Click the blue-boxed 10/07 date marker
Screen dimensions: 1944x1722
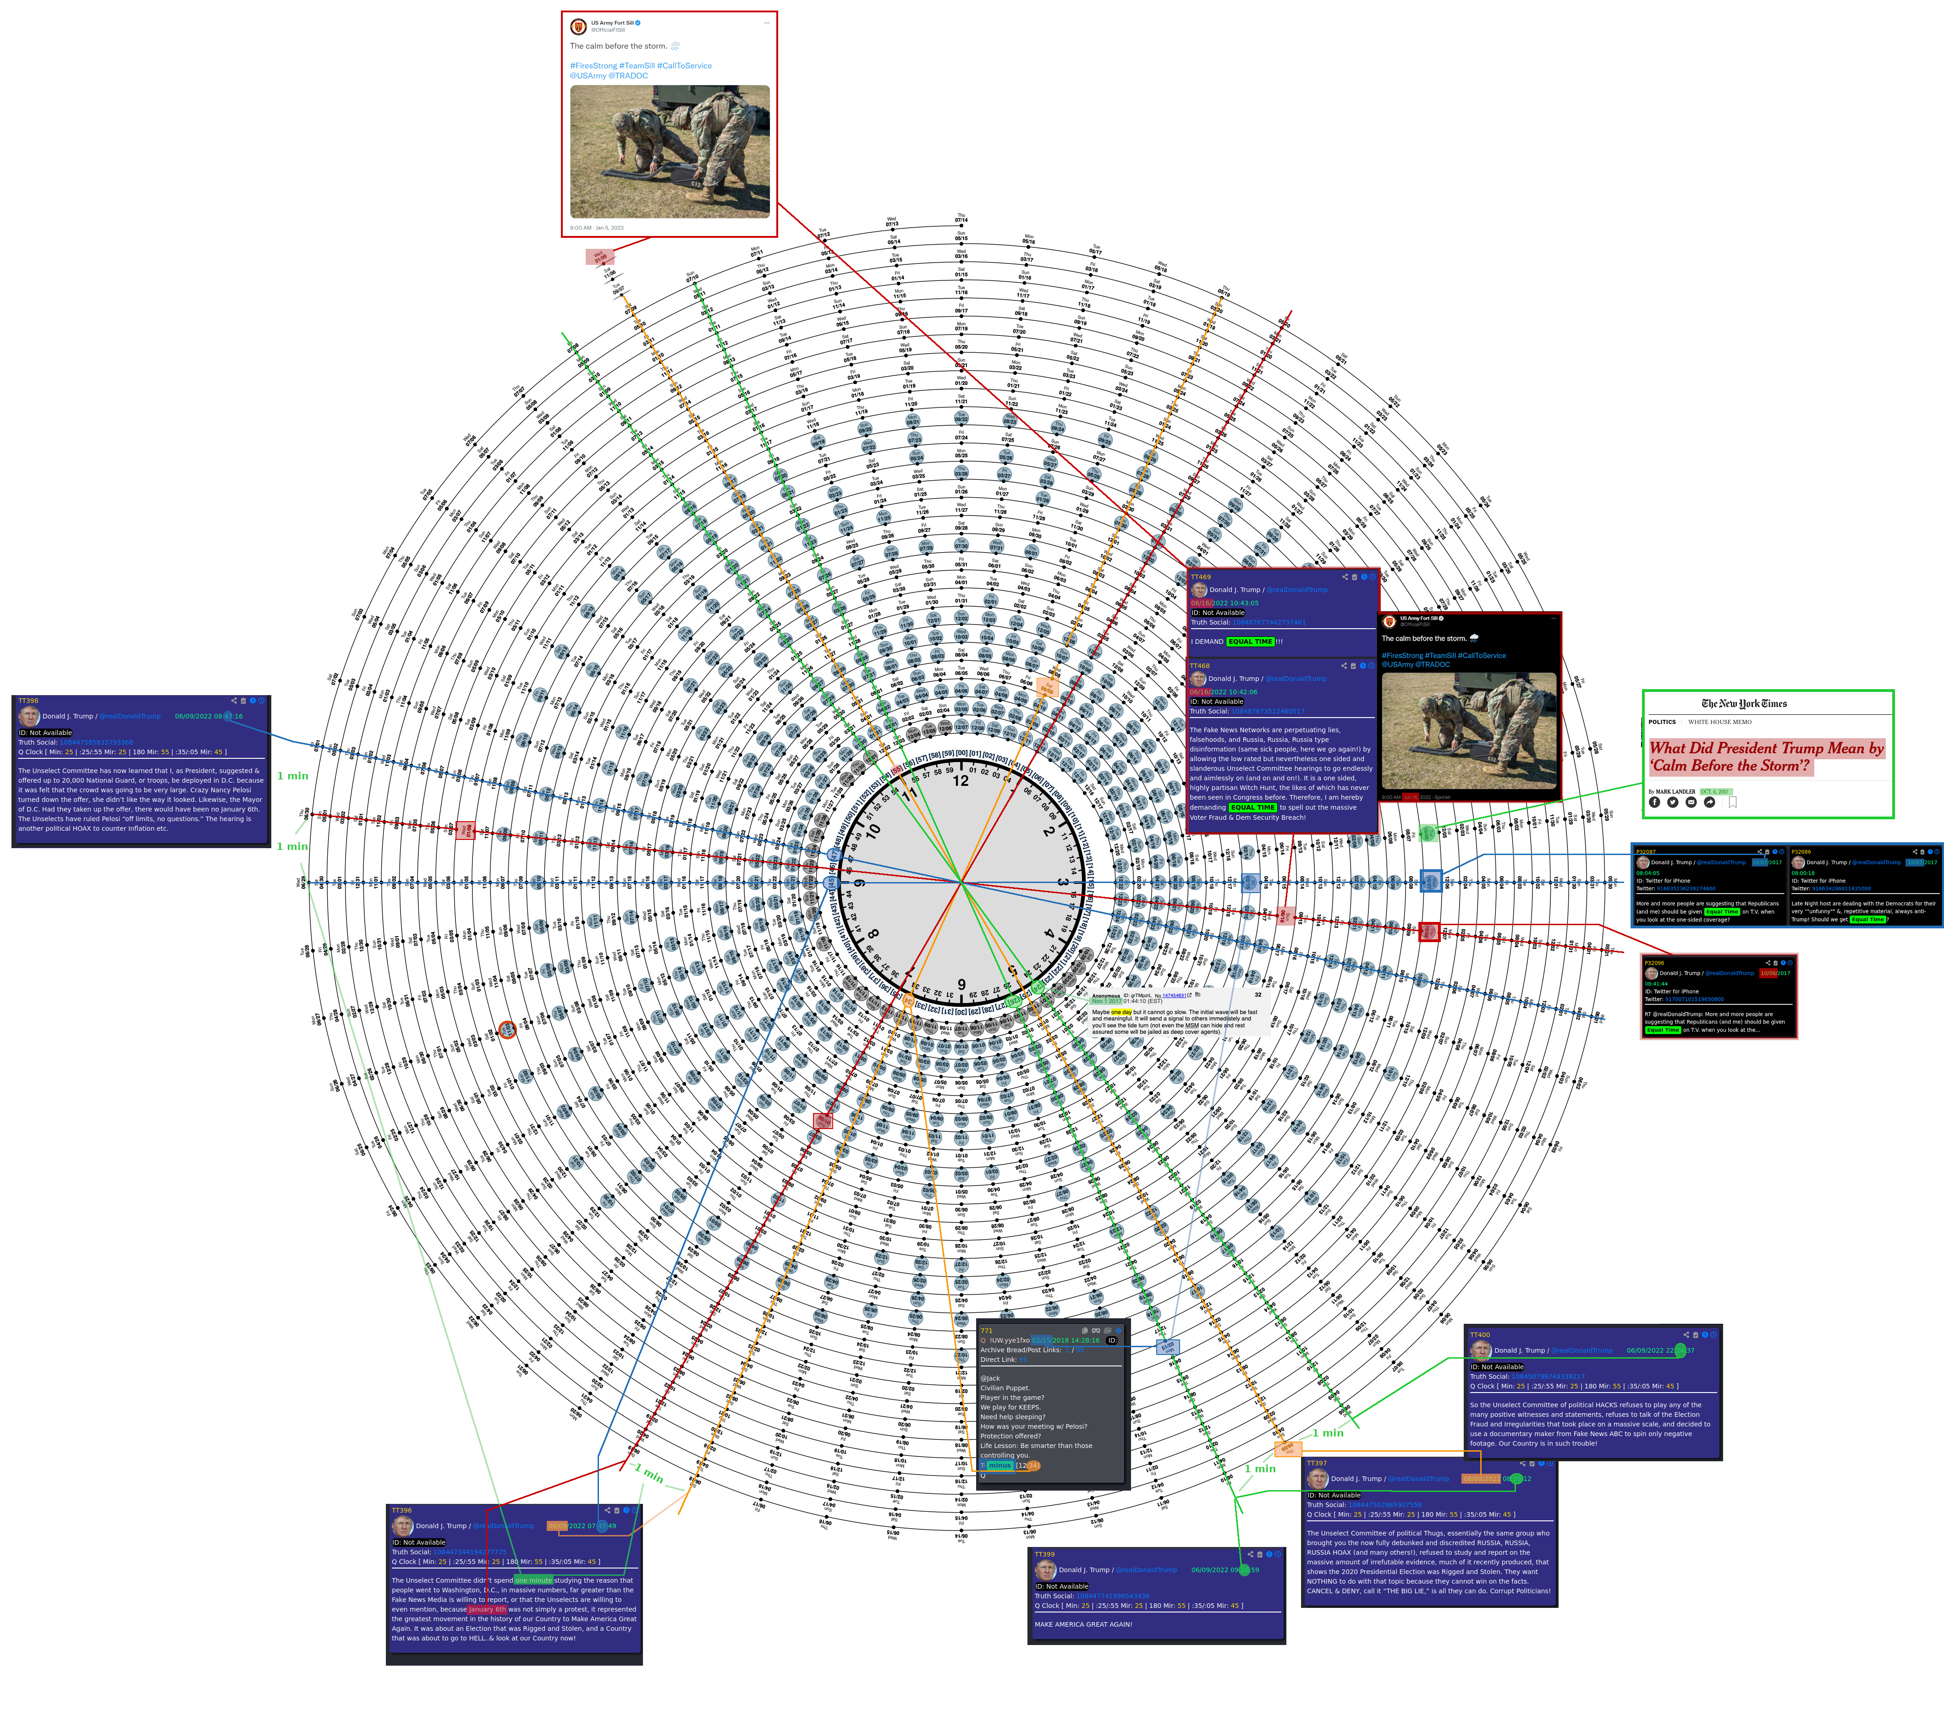pos(1430,882)
